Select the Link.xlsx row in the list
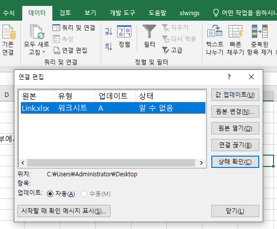 click(x=113, y=108)
